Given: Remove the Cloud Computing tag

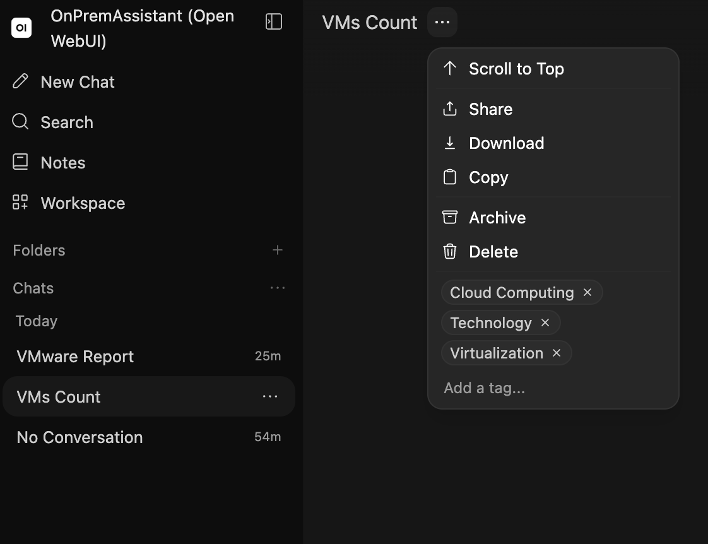Looking at the screenshot, I should pyautogui.click(x=587, y=293).
